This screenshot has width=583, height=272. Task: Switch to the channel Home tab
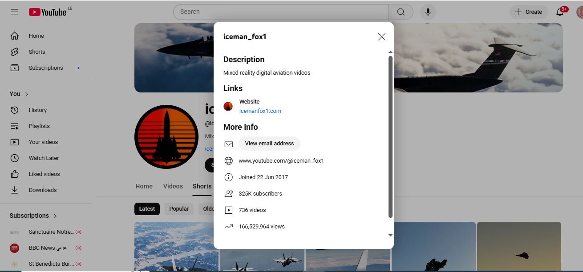pos(144,186)
